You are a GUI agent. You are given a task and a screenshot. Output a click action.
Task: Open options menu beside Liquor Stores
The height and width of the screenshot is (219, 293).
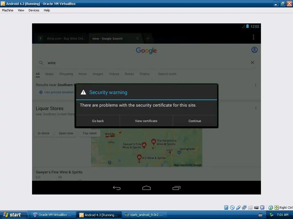256,108
